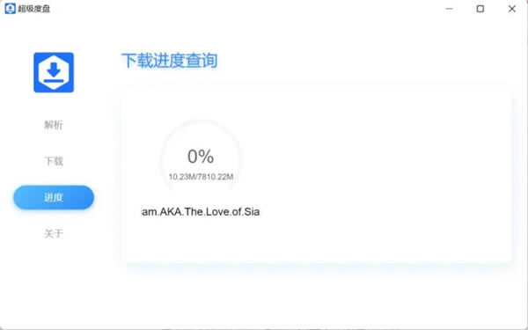Minimize the 超级度盘 window
The height and width of the screenshot is (330, 528).
[449, 9]
